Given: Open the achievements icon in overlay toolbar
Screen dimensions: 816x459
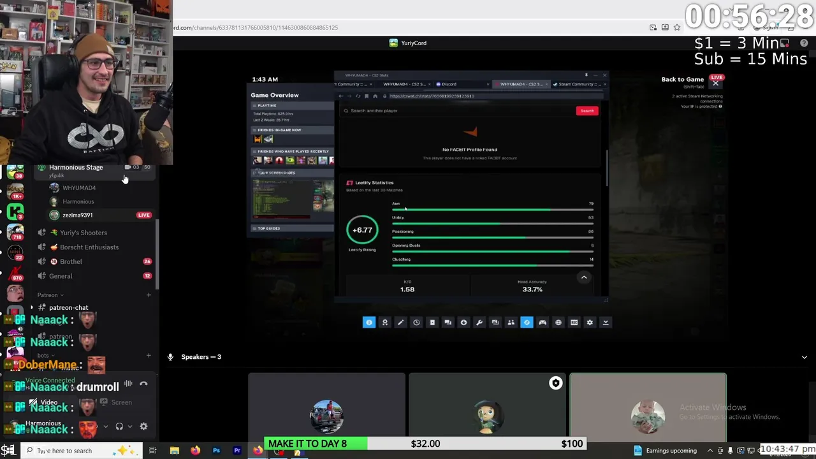Looking at the screenshot, I should (385, 323).
